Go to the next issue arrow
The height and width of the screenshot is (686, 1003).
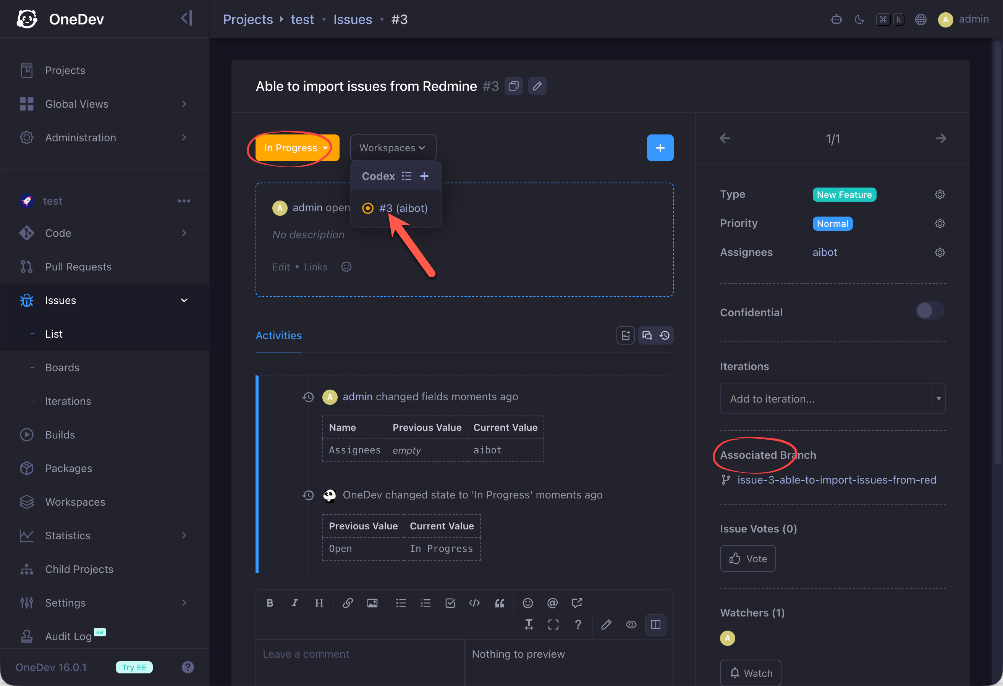tap(940, 138)
